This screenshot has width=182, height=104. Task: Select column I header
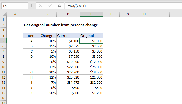tap(161, 14)
